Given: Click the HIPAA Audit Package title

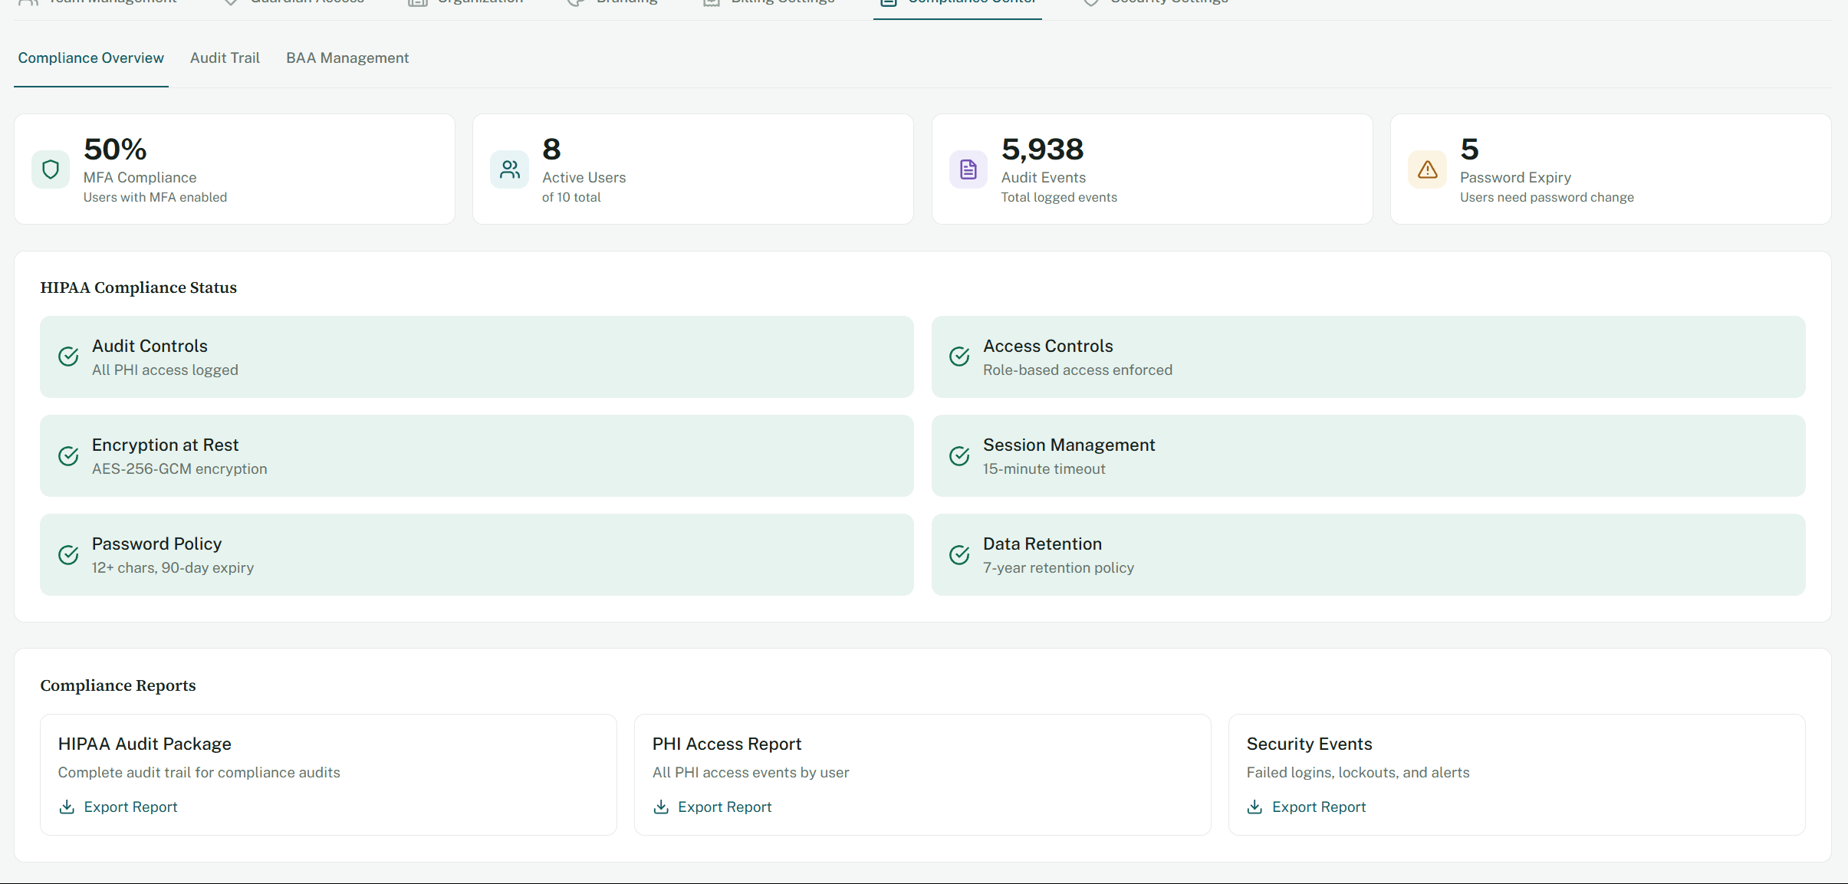Looking at the screenshot, I should (x=144, y=744).
